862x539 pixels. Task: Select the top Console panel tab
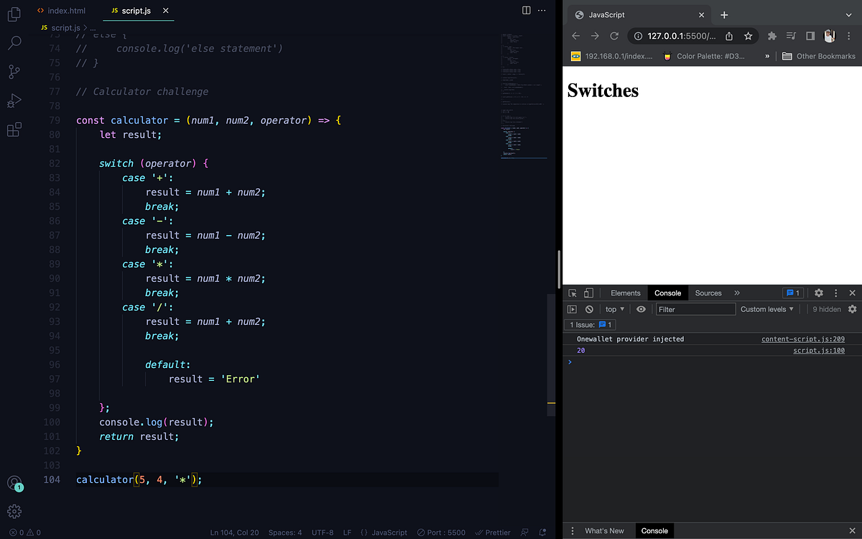tap(668, 293)
